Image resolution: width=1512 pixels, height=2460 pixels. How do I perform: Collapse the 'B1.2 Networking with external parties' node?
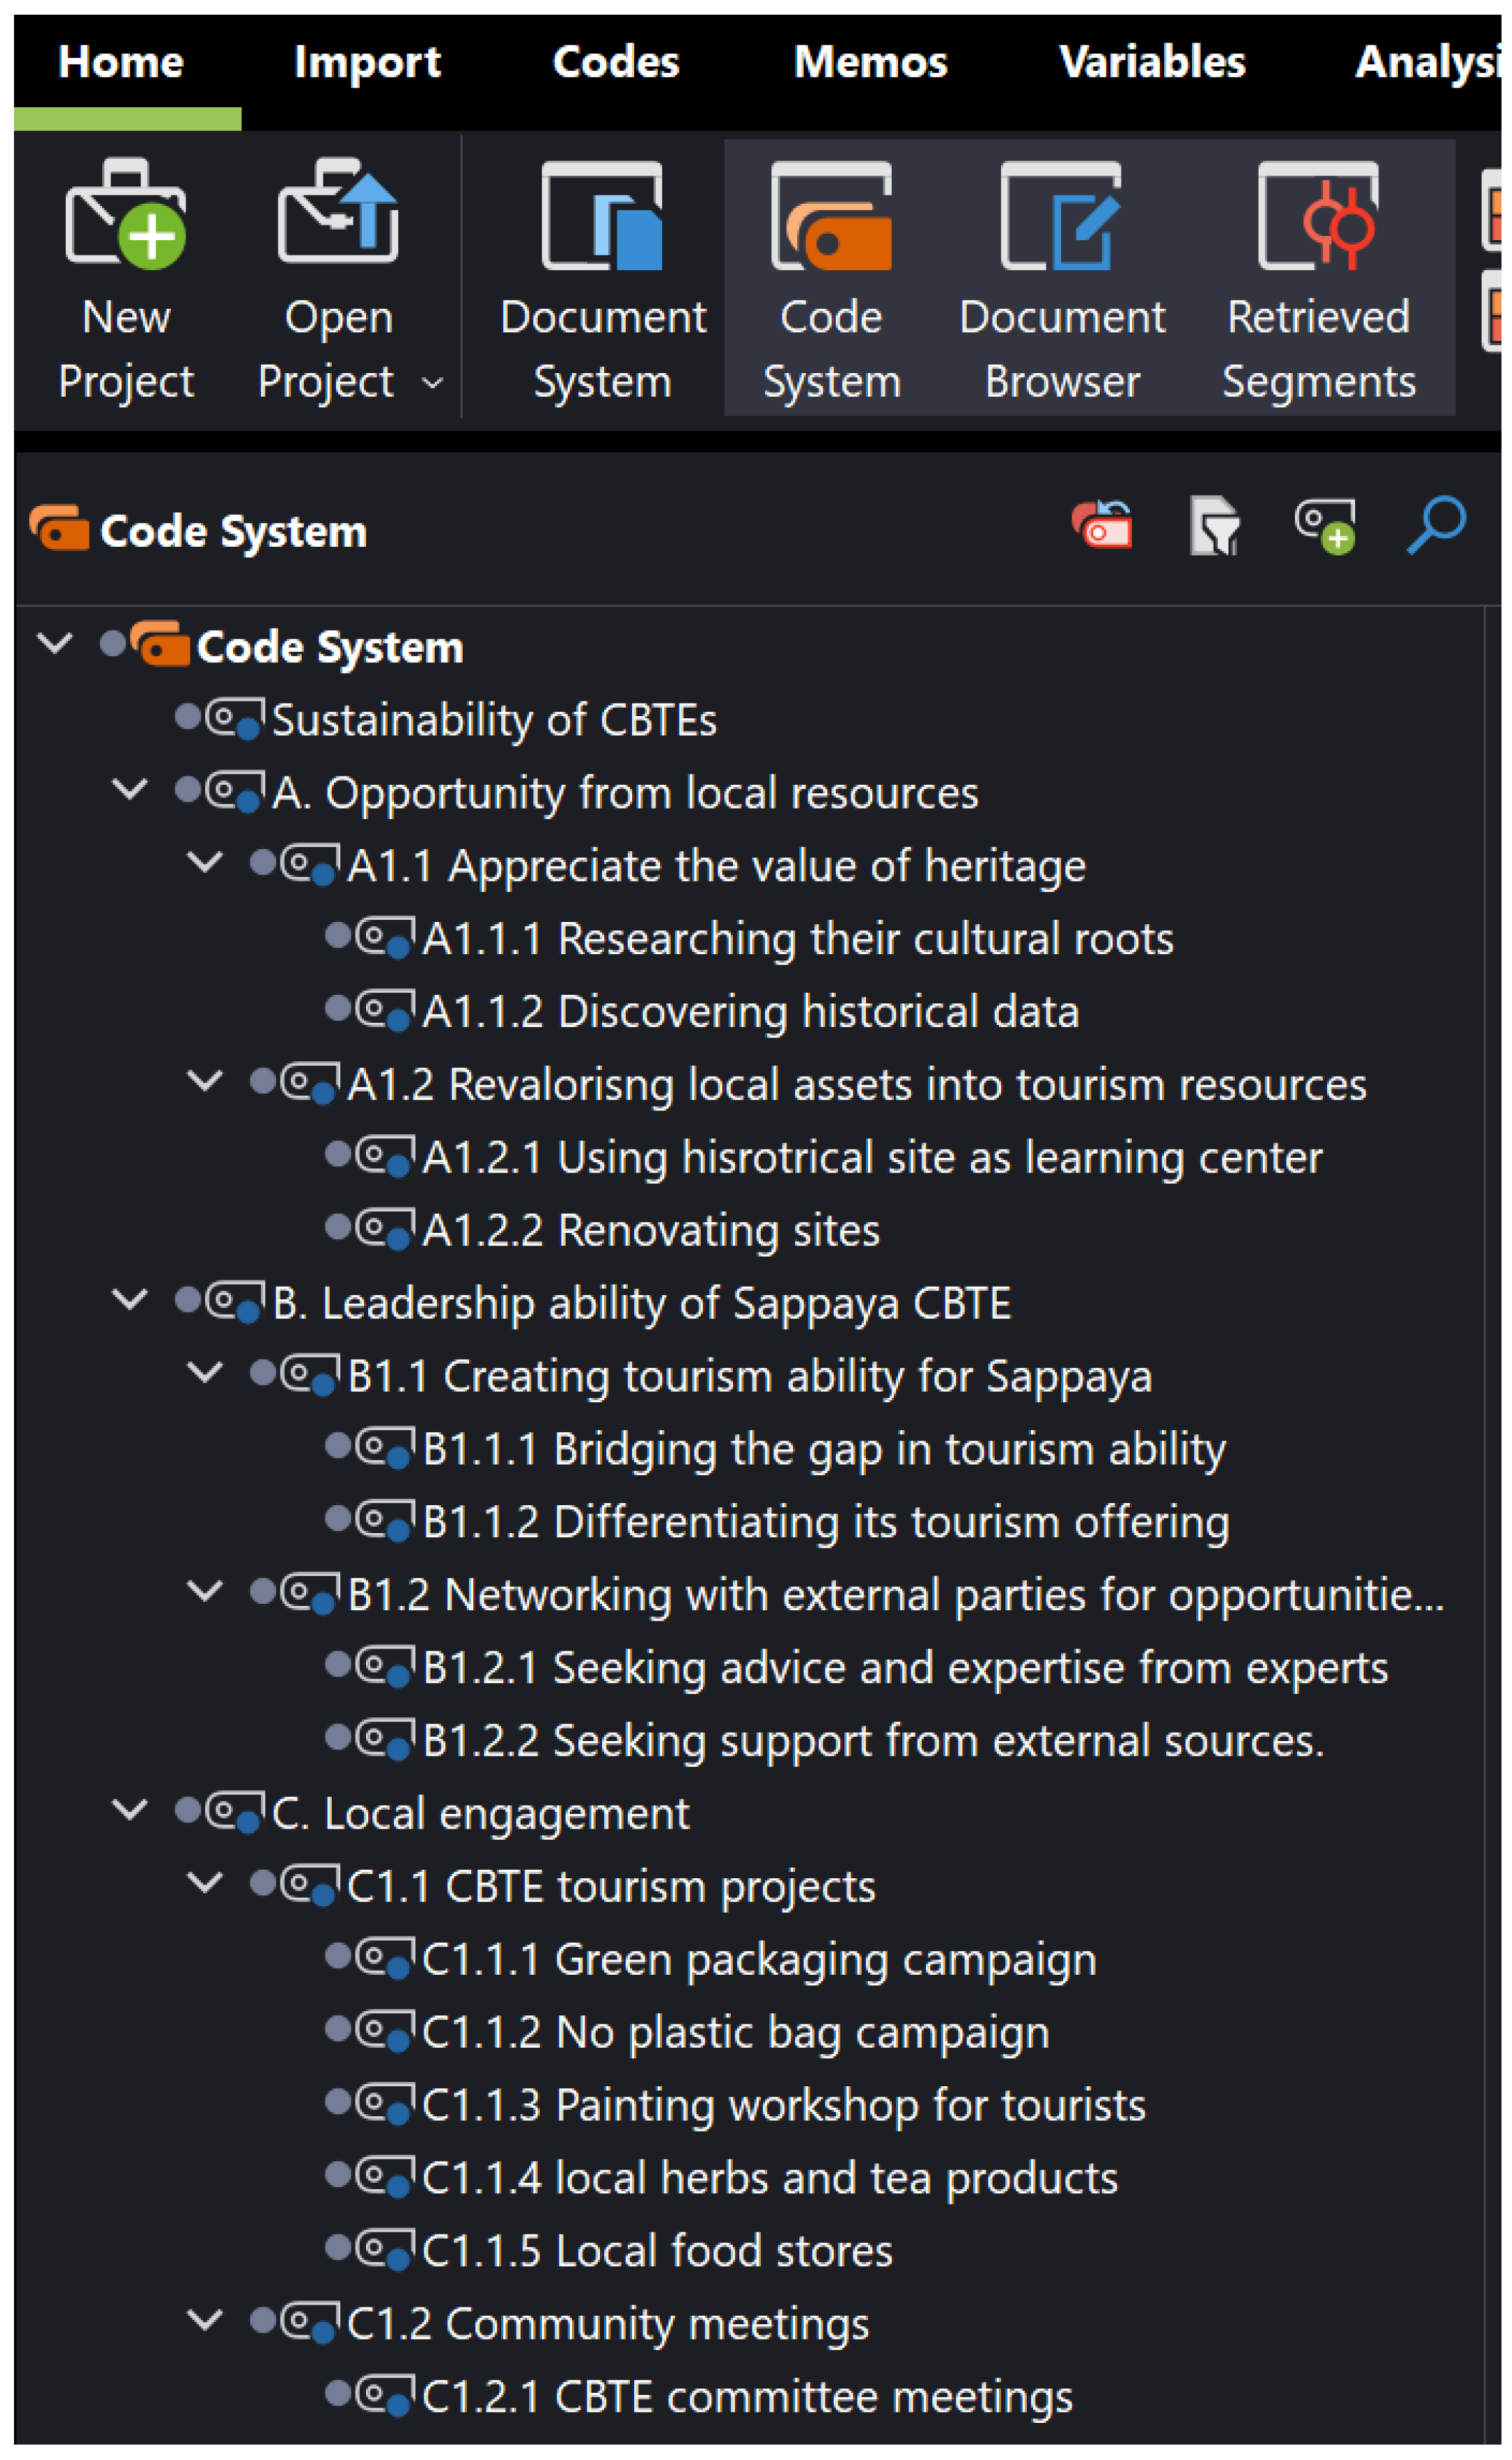205,1591
